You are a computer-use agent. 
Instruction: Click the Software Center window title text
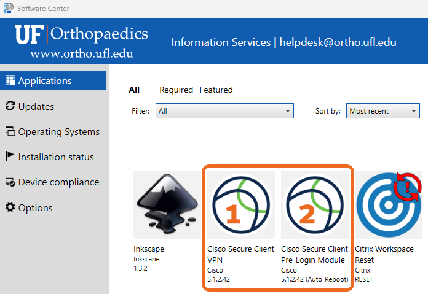[x=43, y=9]
